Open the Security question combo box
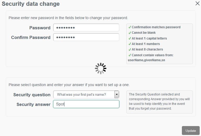201x136 pixels. point(84,94)
